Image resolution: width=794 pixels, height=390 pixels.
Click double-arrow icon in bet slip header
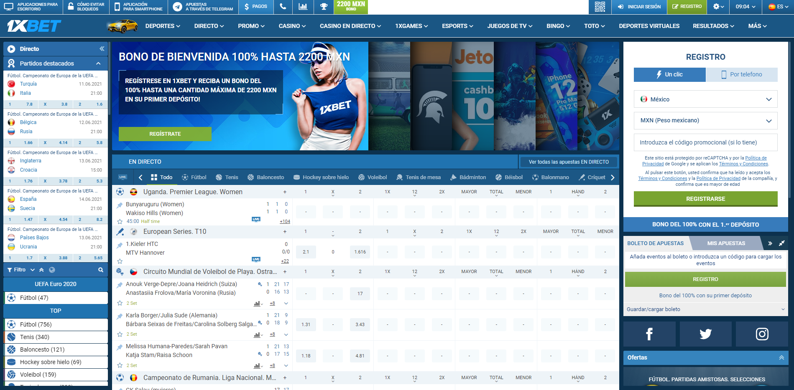770,243
